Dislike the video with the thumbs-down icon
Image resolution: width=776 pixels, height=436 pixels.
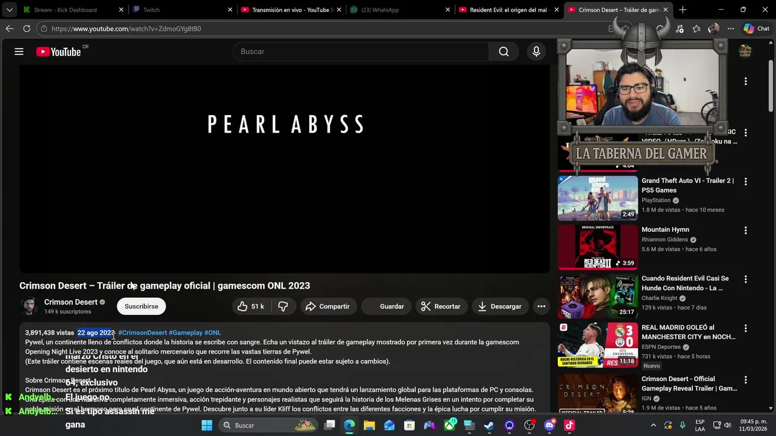[283, 306]
